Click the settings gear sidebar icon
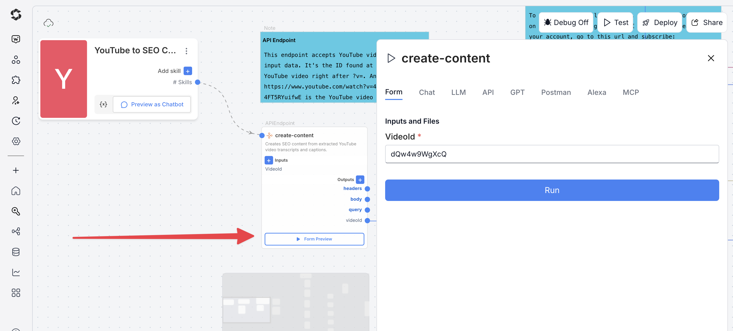 (16, 141)
